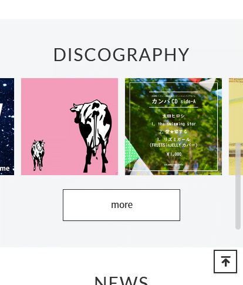
Task: Open the カンパCD side-A album cover
Action: coord(173,126)
